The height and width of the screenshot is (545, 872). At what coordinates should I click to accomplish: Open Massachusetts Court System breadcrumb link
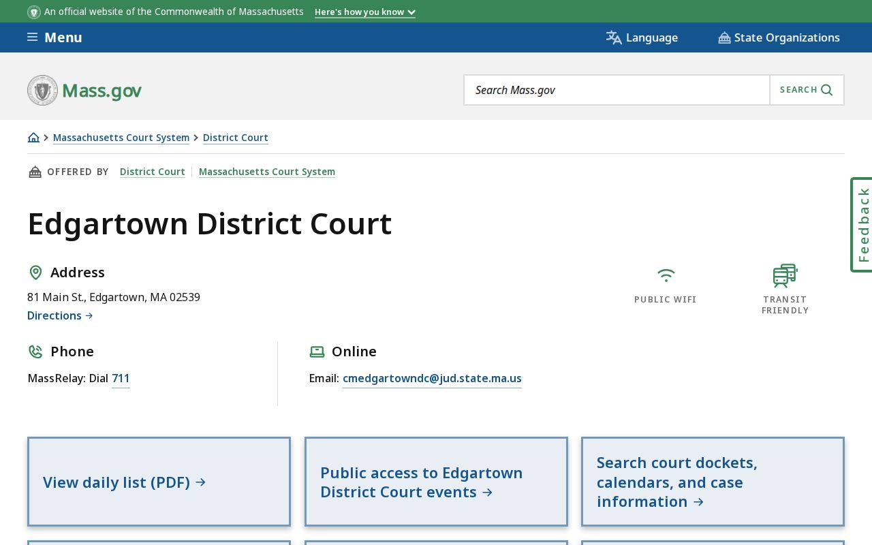[x=121, y=138]
